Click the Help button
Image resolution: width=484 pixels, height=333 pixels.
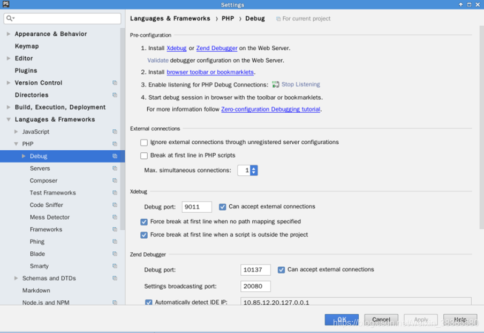(x=460, y=320)
